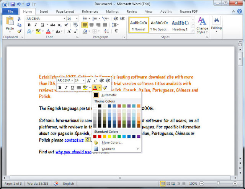
Task: Apply the No Spacing style
Action: [x=159, y=25]
